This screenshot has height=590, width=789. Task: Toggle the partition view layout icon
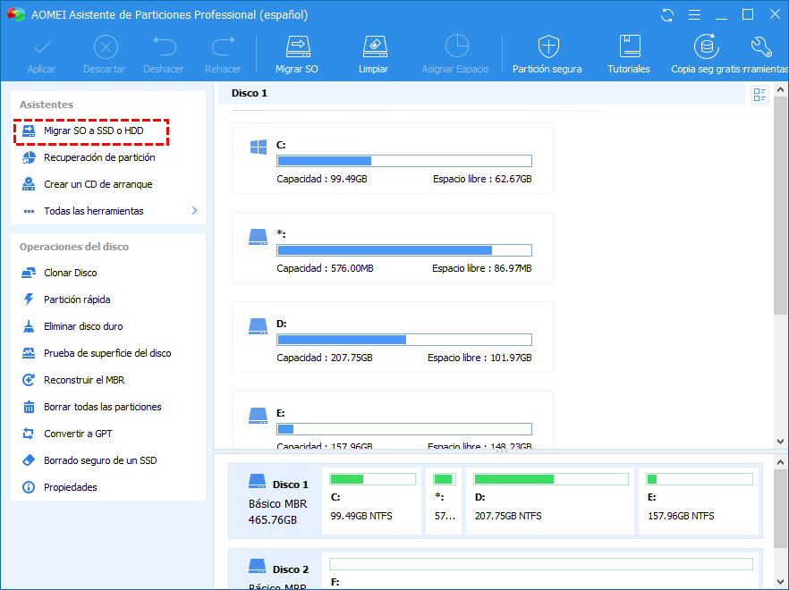pyautogui.click(x=759, y=95)
